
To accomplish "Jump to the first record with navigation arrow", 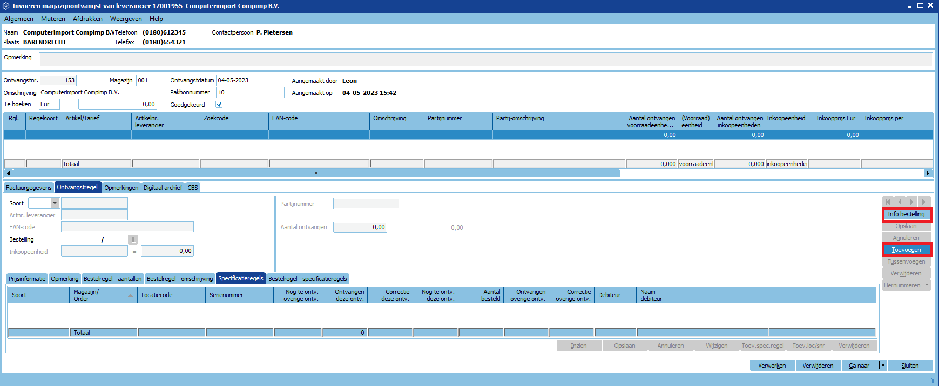I will 888,202.
